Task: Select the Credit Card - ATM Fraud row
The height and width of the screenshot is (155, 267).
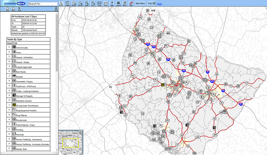Action: tap(29, 86)
